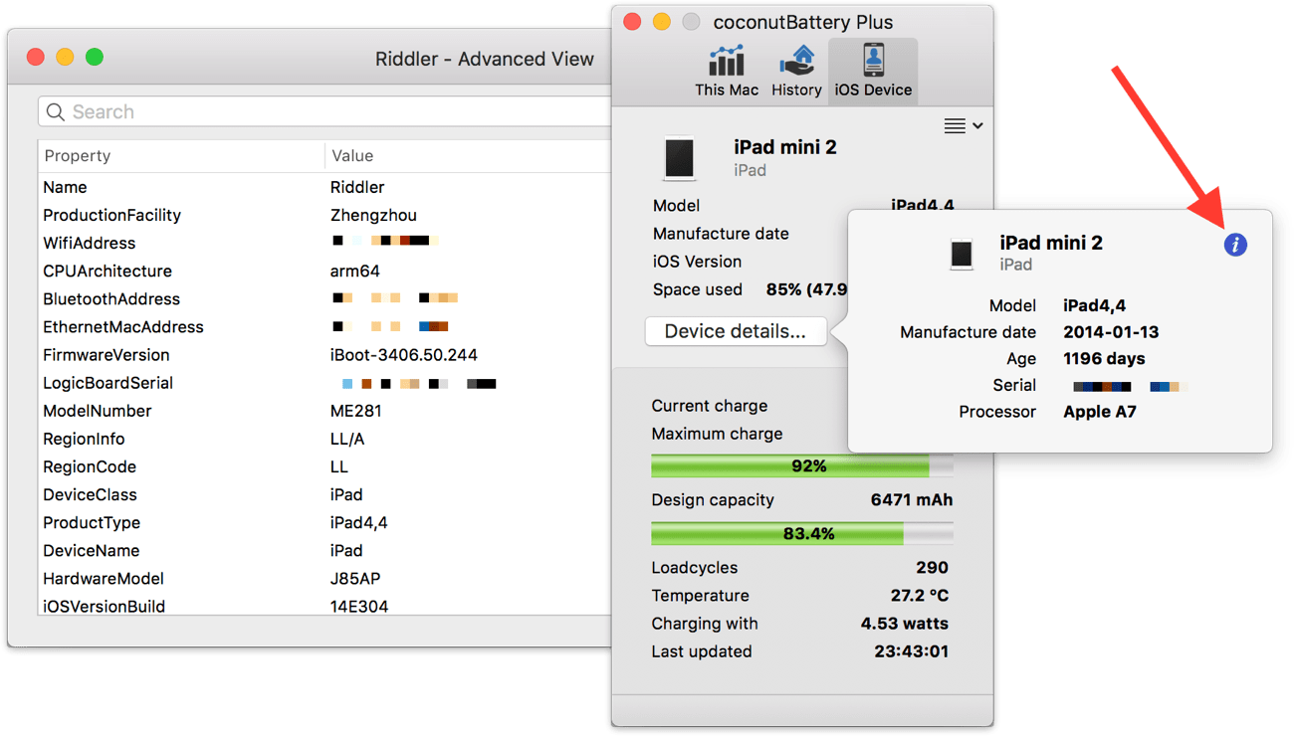The height and width of the screenshot is (736, 1294).
Task: Select the RegionCode row
Action: point(325,466)
